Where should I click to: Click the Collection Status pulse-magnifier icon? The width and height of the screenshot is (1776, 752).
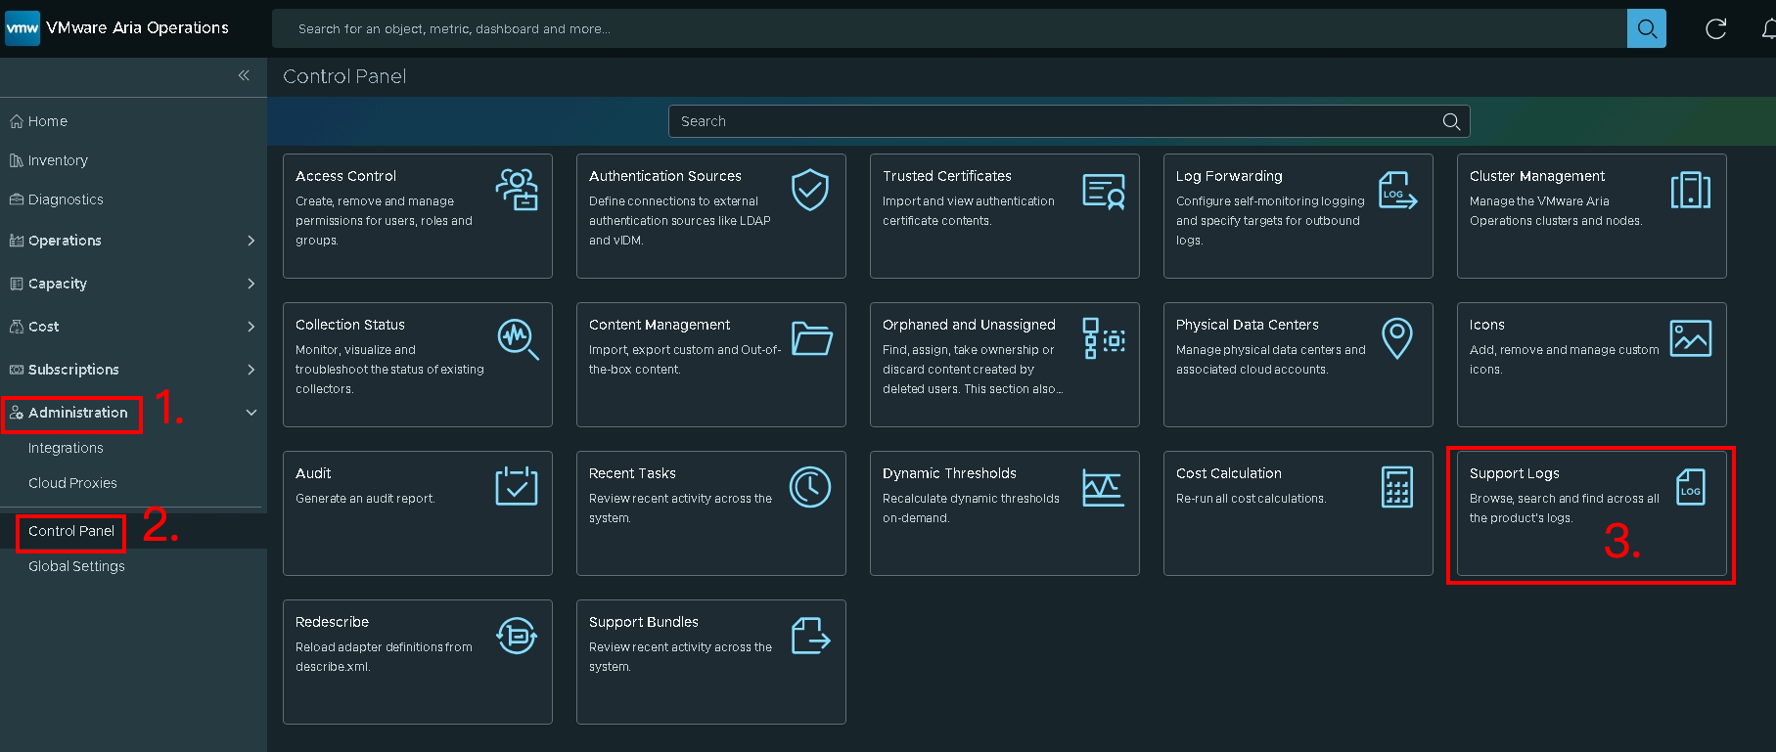click(x=518, y=338)
